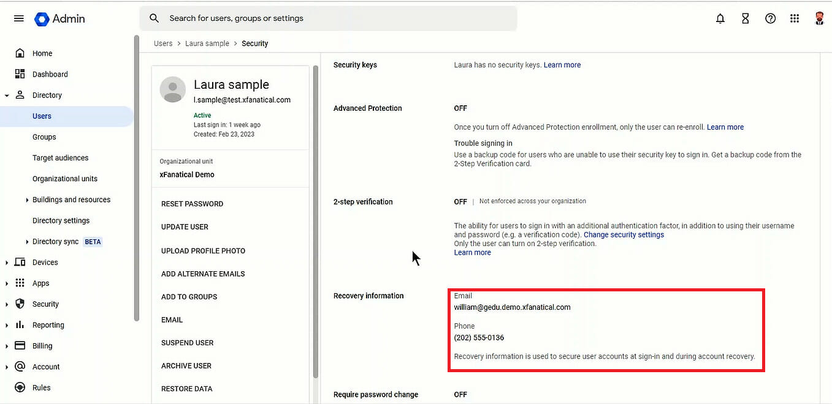Collapse the Directory section arrow
Viewport: 832px width, 404px height.
pos(7,95)
